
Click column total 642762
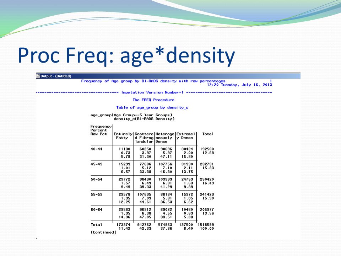(144, 225)
